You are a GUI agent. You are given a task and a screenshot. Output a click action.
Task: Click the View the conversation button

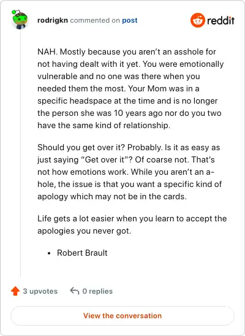tap(123, 316)
